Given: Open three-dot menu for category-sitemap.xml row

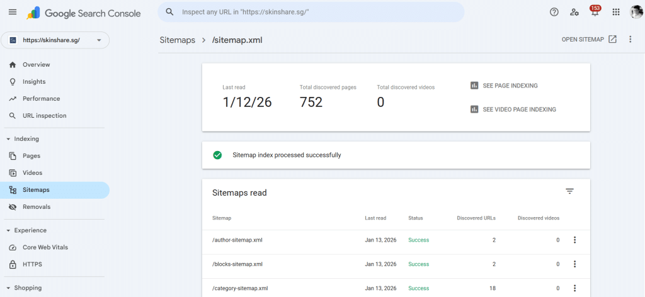Looking at the screenshot, I should 574,288.
